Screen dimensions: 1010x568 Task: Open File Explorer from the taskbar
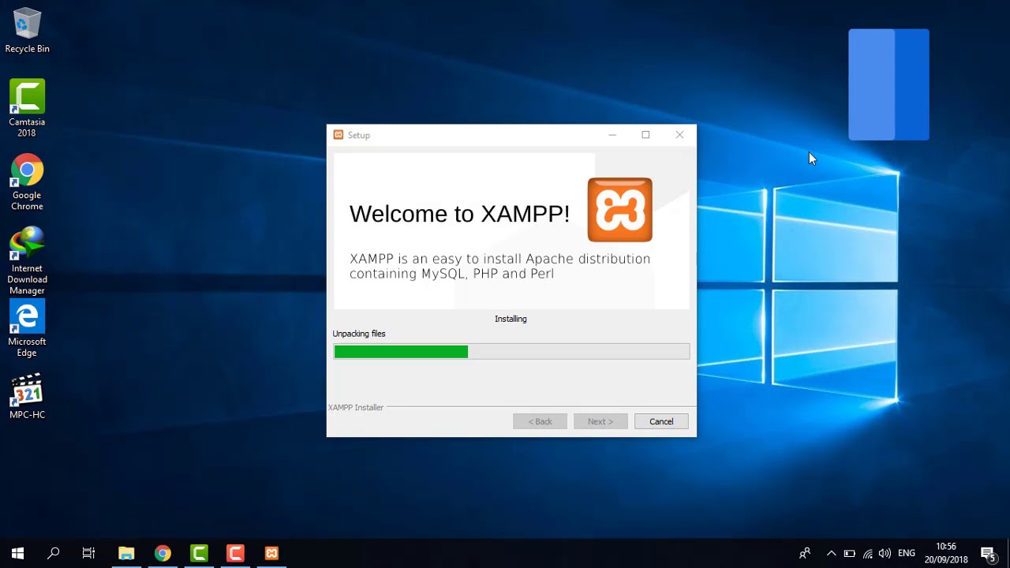tap(126, 553)
